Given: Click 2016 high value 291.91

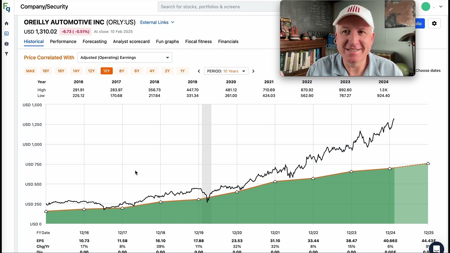Looking at the screenshot, I should pos(78,90).
